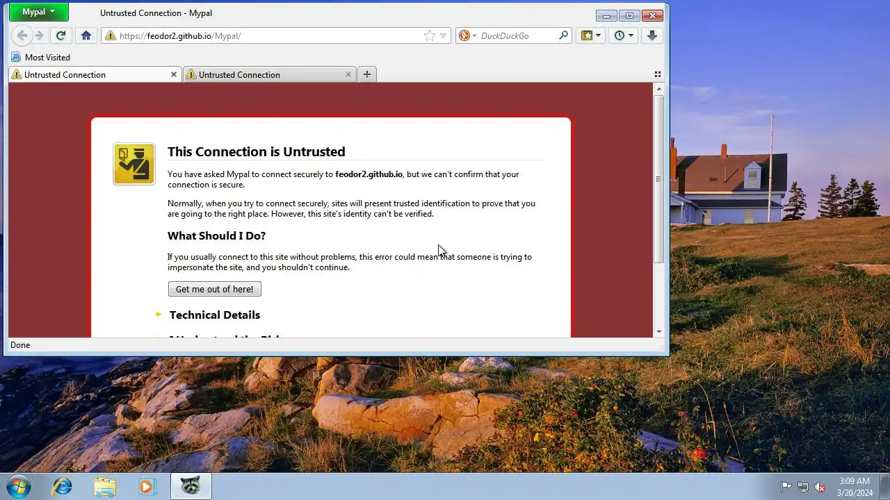The width and height of the screenshot is (890, 500).
Task: Minimize the Mypal window
Action: pyautogui.click(x=606, y=15)
